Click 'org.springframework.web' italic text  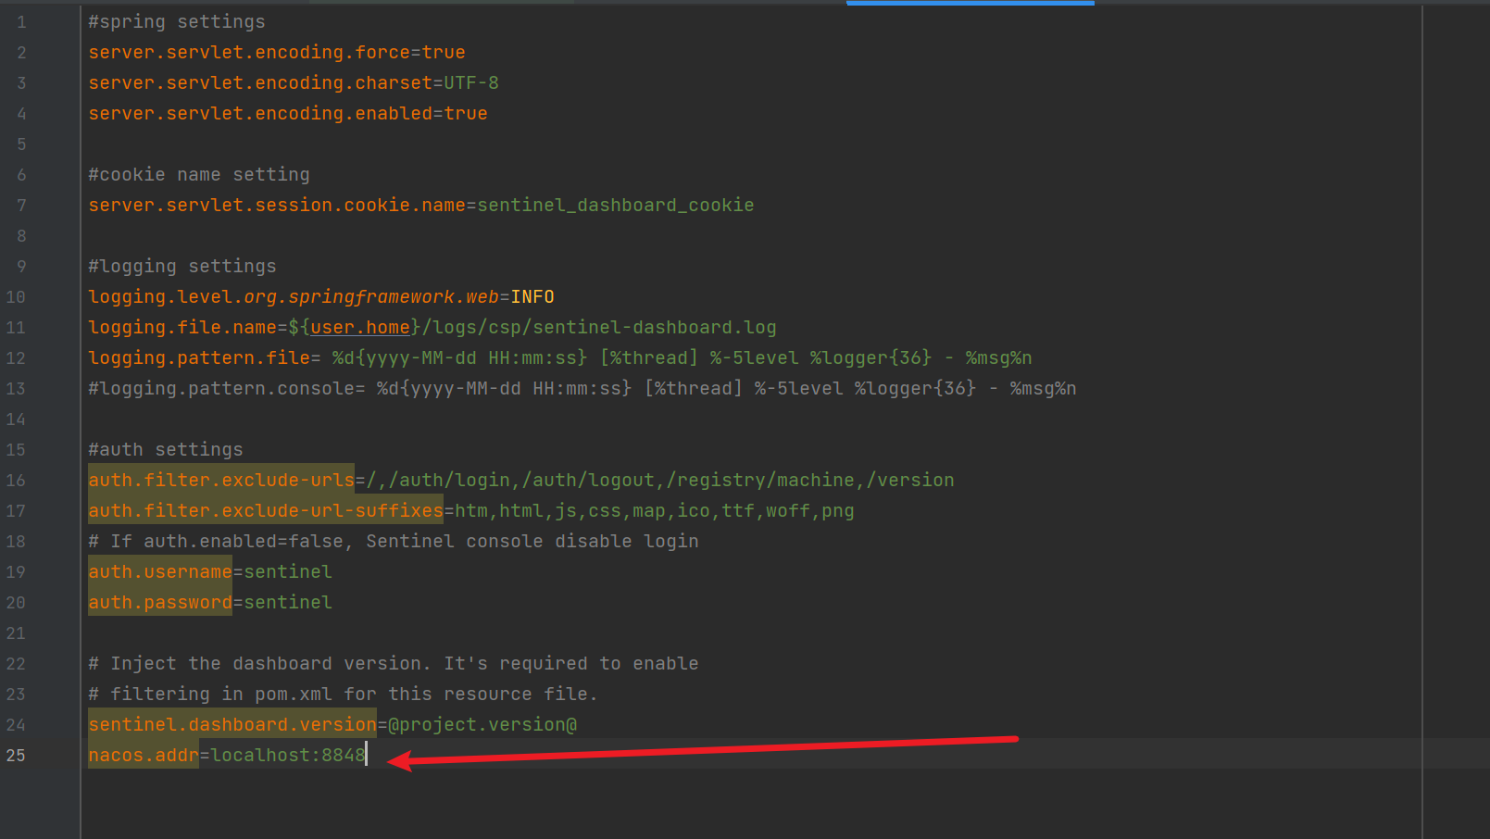pos(371,297)
